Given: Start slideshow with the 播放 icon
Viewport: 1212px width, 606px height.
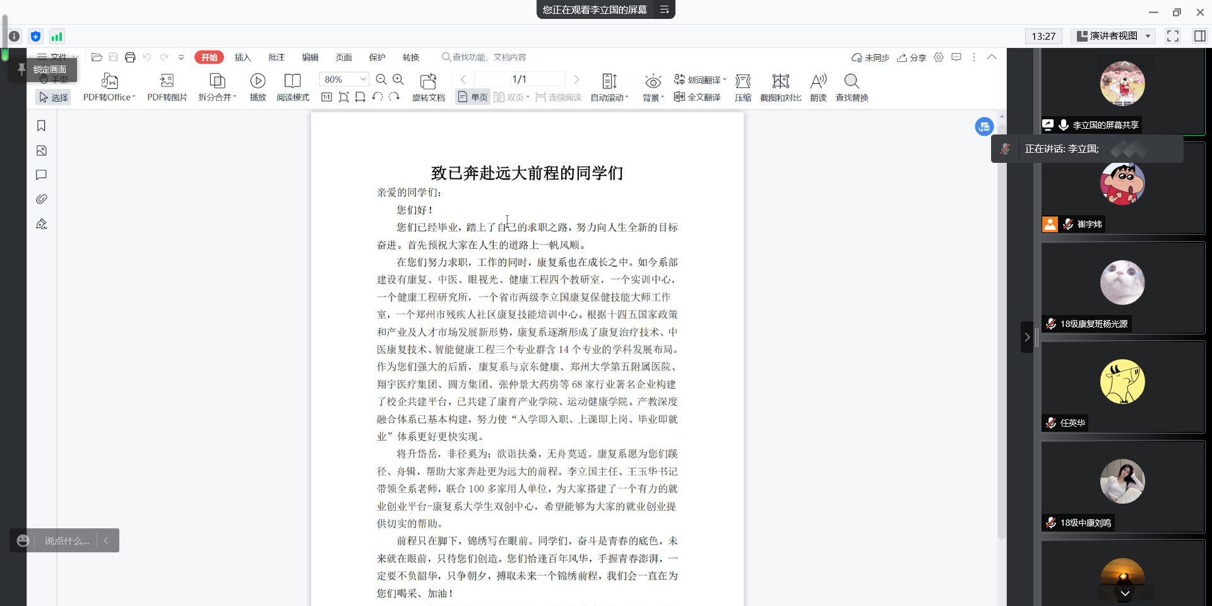Looking at the screenshot, I should click(x=258, y=81).
